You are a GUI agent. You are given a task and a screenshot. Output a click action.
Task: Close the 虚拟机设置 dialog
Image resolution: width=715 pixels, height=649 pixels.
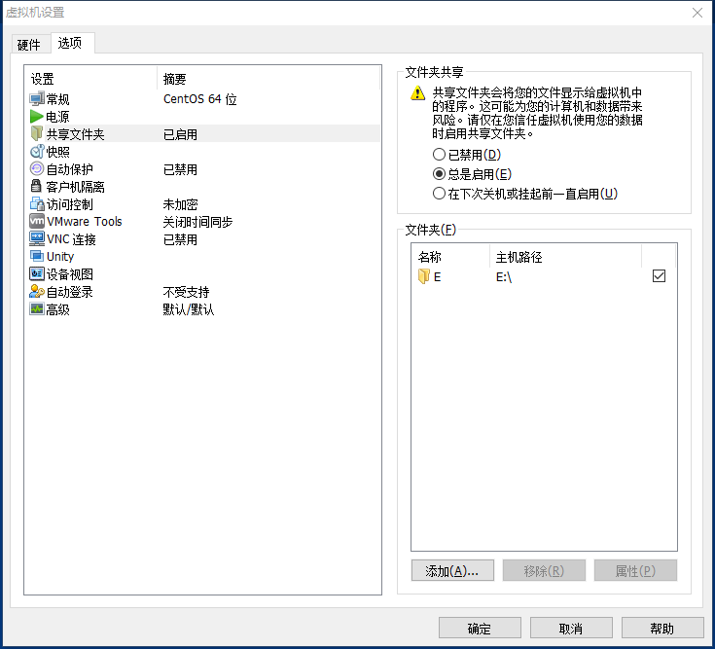(697, 13)
